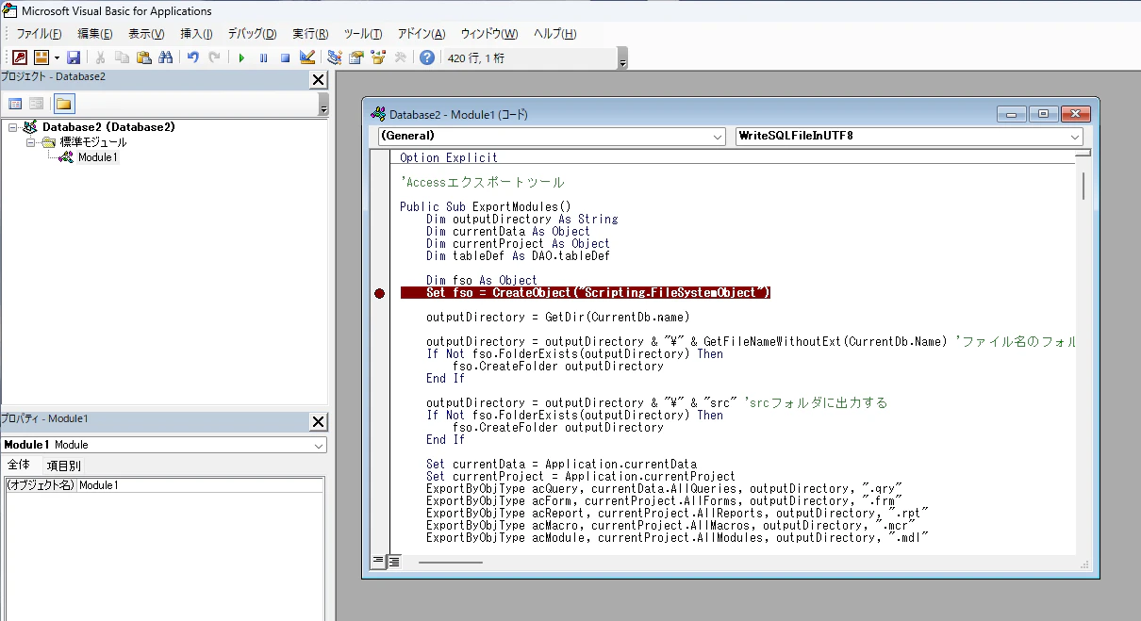Switch to the 項目別 properties tab
This screenshot has width=1141, height=621.
pos(64,466)
